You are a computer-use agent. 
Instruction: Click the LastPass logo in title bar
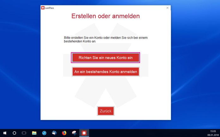click(43, 8)
